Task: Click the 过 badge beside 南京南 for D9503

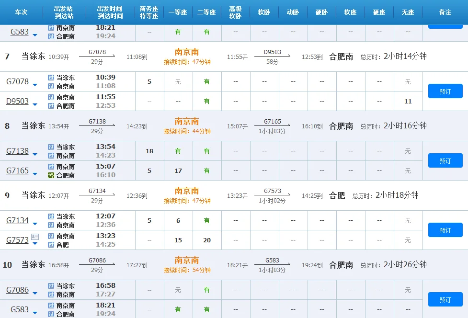Action: tap(52, 96)
